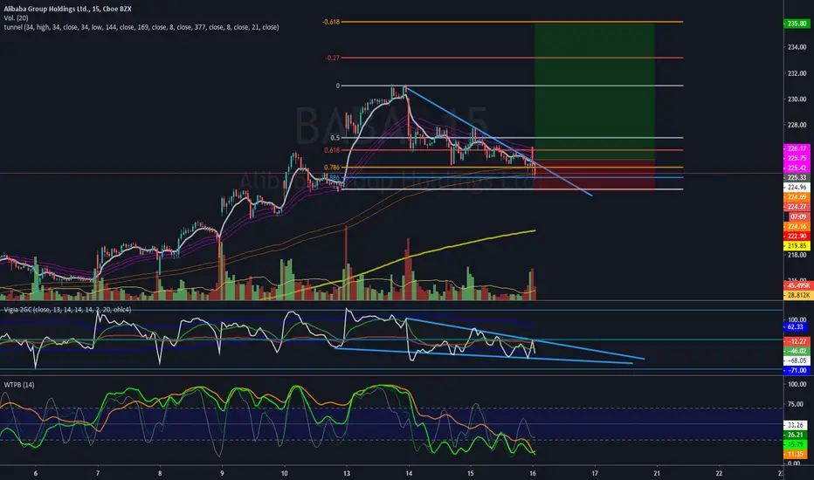
Task: Click the 75.00 WTPB scale value
Action: tap(797, 404)
